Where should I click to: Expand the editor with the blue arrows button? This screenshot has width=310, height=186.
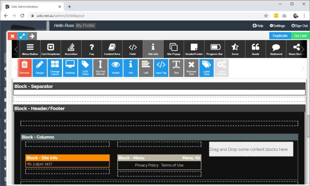point(22,36)
